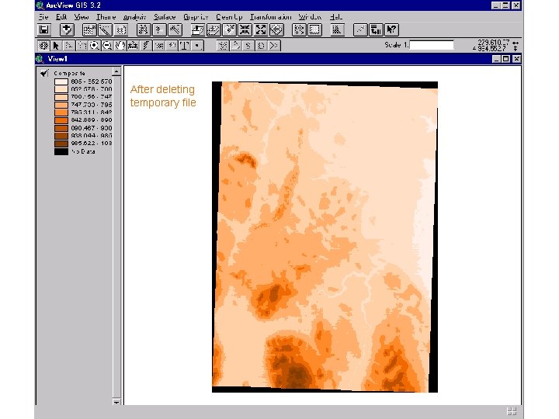Viewport: 559px width, 419px height.
Task: Select the Identify tool
Action: tap(43, 46)
